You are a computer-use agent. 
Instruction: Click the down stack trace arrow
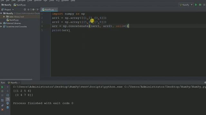coord(8,91)
